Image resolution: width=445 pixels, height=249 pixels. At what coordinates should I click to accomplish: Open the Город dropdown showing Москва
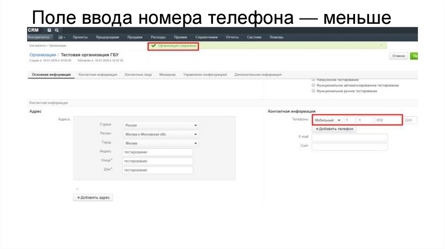[160, 143]
